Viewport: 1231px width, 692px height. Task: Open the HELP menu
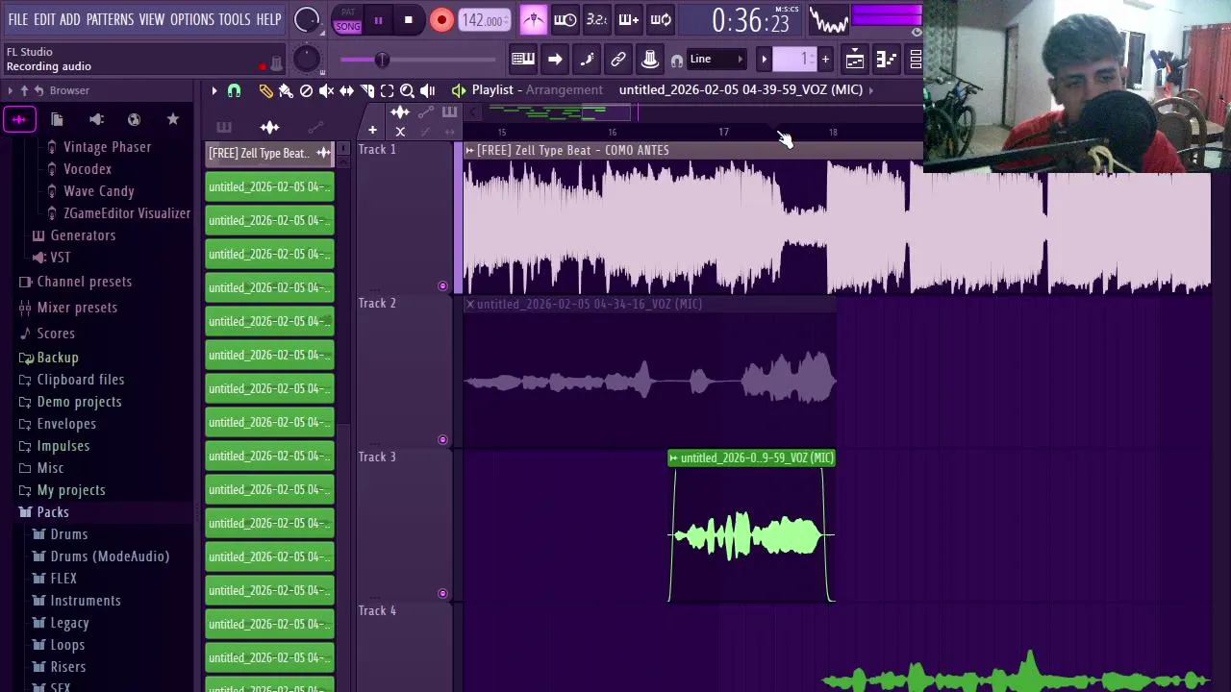coord(268,19)
